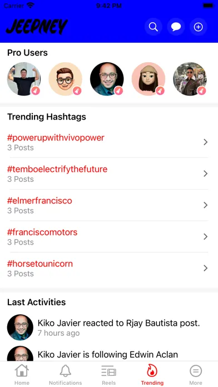
Task: Expand the #temboelectrifythefuture chevron
Action: [x=205, y=173]
